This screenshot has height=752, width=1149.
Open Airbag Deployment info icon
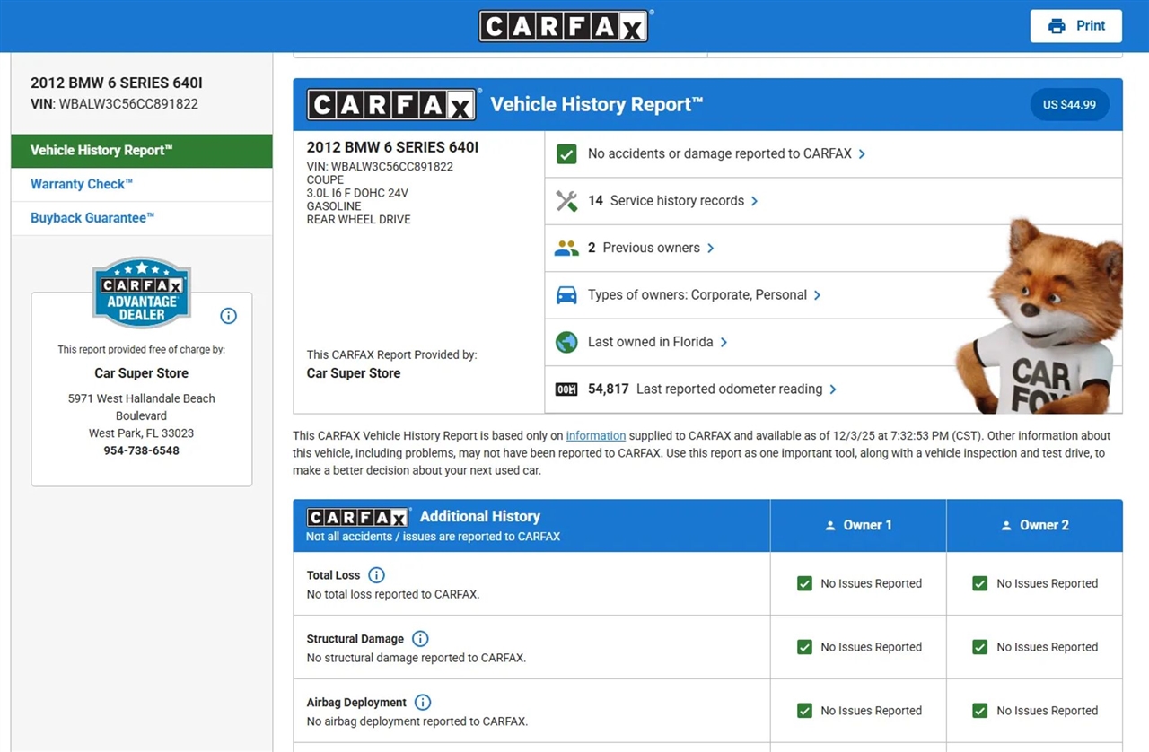point(423,703)
